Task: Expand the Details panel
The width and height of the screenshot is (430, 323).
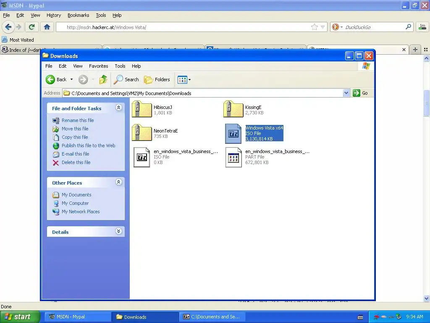Action: 118,231
